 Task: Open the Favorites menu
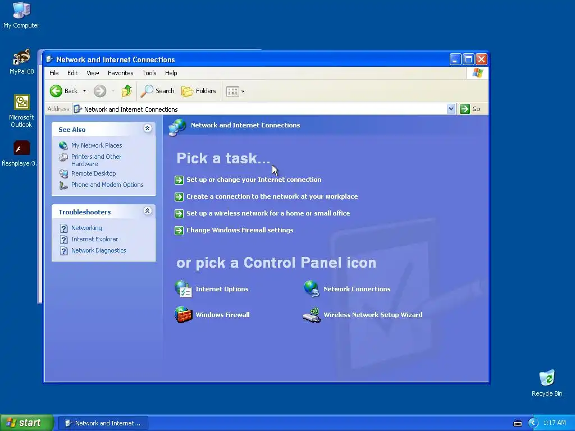coord(120,73)
